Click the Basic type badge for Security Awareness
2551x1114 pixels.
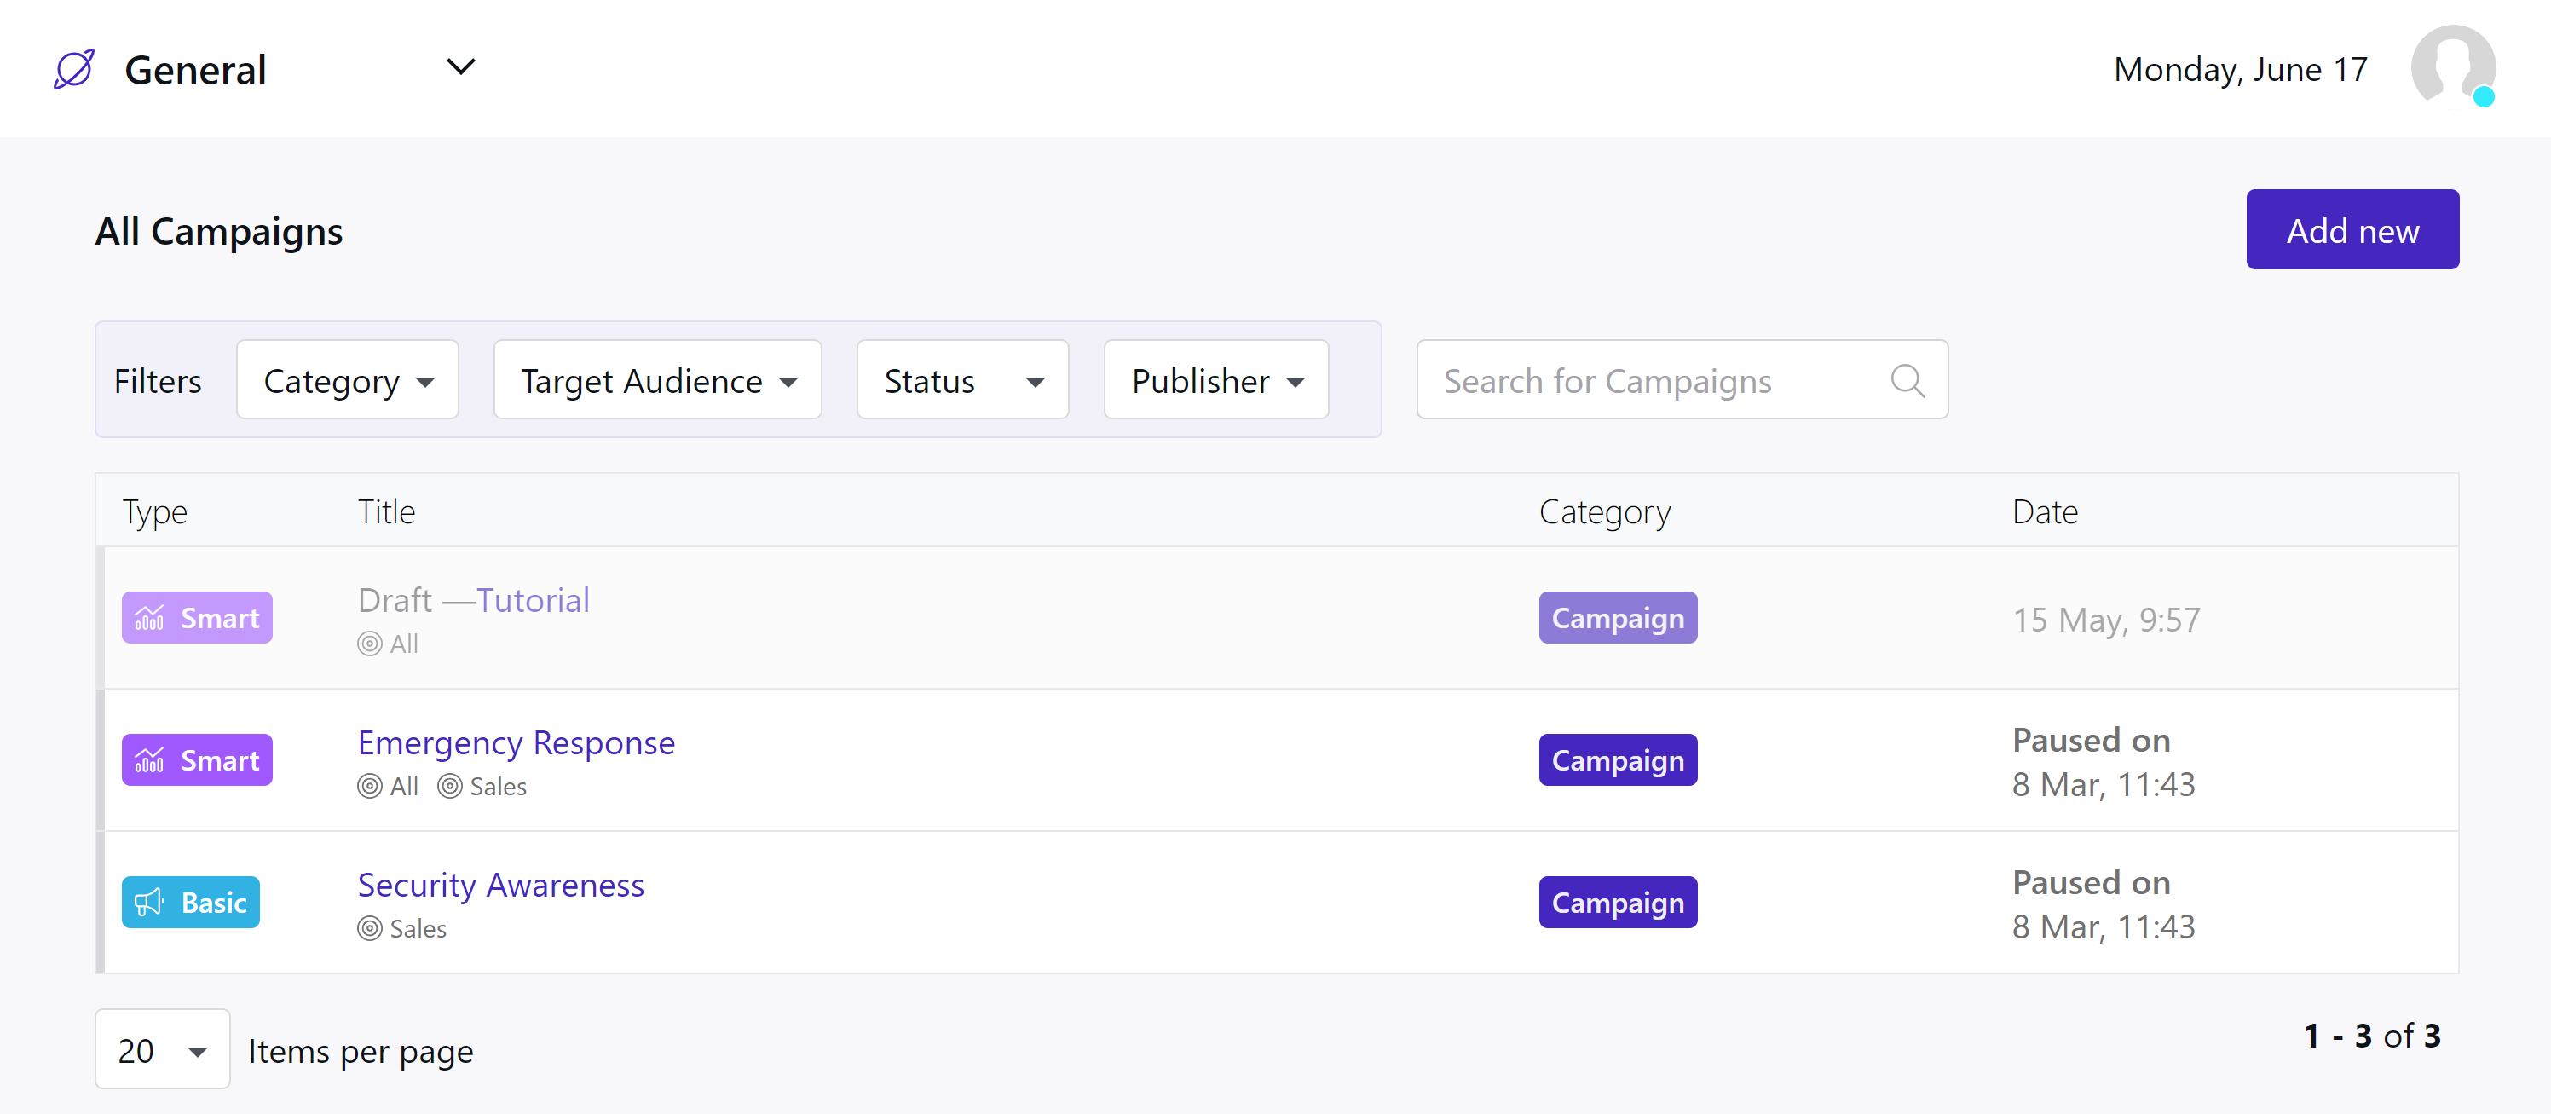point(191,903)
